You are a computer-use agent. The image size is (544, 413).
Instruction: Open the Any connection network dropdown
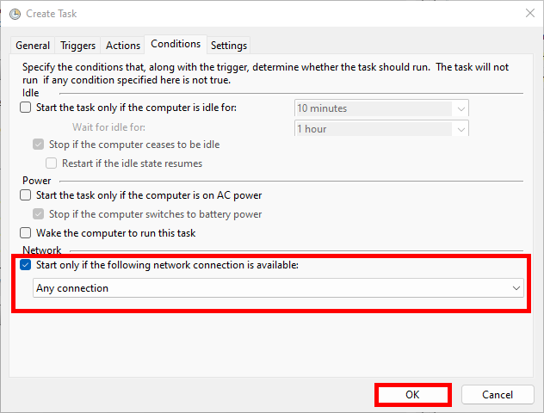click(x=278, y=288)
